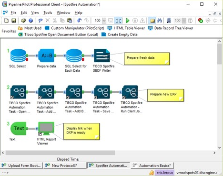
Task: Run the protocol with the green play button
Action: [x=127, y=21]
